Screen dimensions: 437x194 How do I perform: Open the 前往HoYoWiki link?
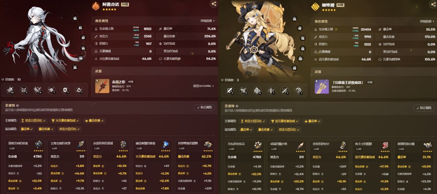tap(203, 86)
